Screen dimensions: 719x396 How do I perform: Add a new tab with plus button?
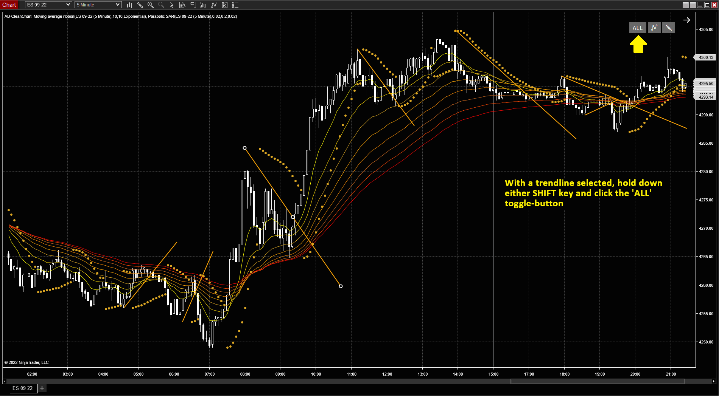(x=42, y=388)
